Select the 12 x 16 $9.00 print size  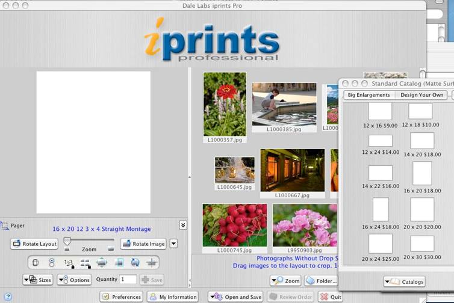(380, 115)
